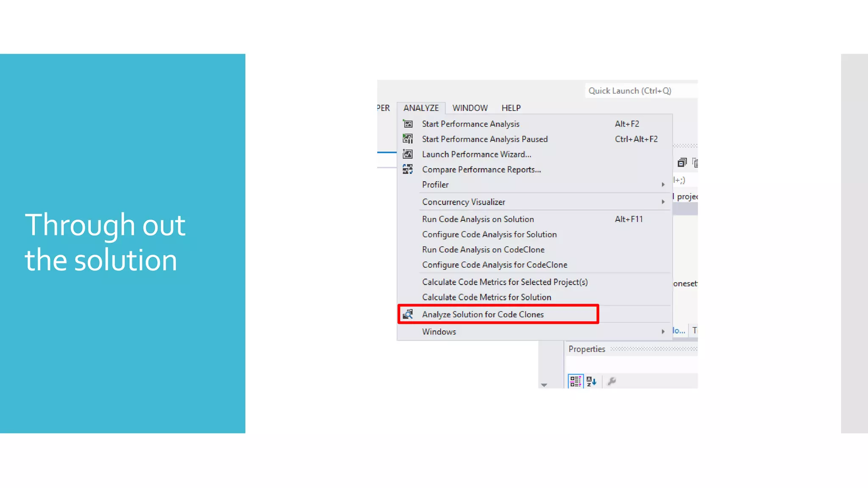Select Run Code Analysis on Solution

point(478,219)
